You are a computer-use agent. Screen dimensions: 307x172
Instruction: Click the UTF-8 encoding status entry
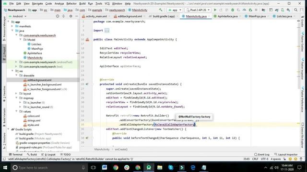264,159
